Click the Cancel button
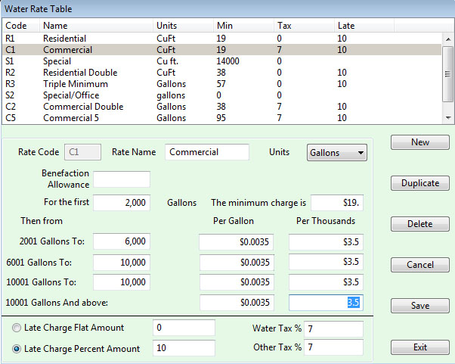Screen dimensions: 455x364 tap(420, 265)
